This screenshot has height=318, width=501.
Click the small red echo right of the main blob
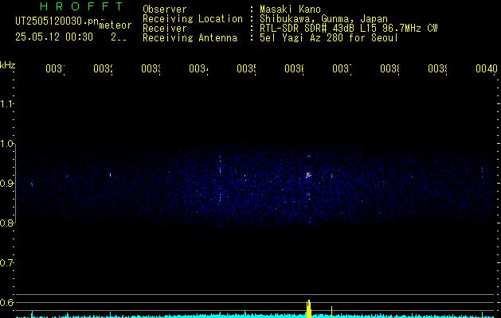(331, 176)
